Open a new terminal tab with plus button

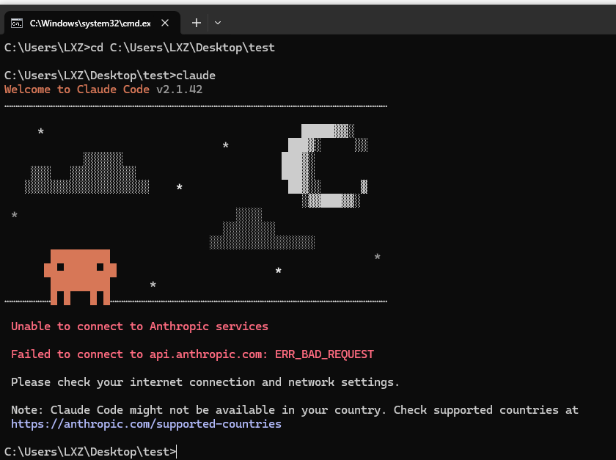pyautogui.click(x=196, y=23)
